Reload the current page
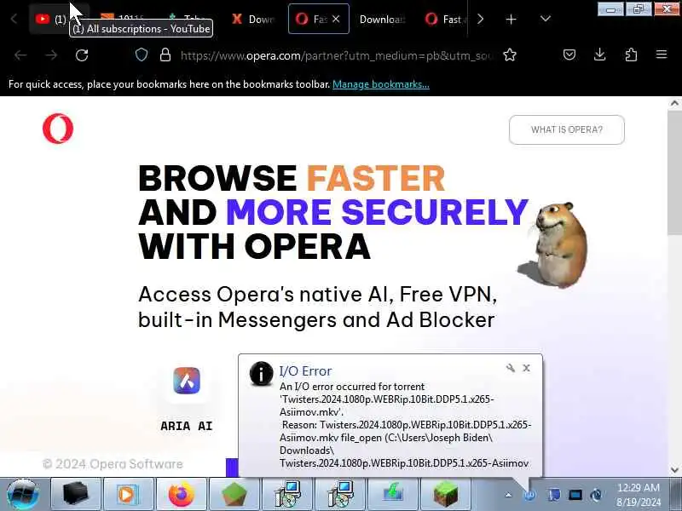The width and height of the screenshot is (682, 511). point(82,55)
